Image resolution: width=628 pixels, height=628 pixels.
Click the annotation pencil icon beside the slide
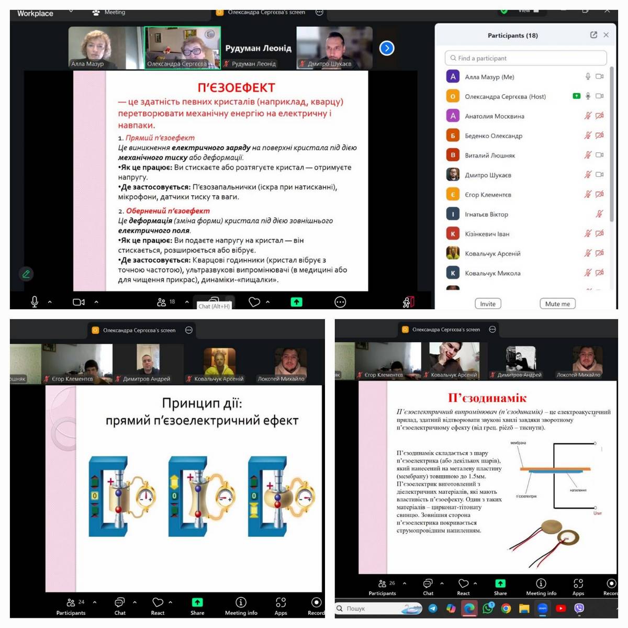(x=26, y=274)
